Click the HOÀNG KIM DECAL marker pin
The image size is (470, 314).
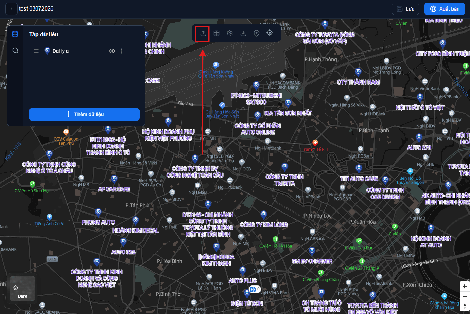tap(136, 220)
